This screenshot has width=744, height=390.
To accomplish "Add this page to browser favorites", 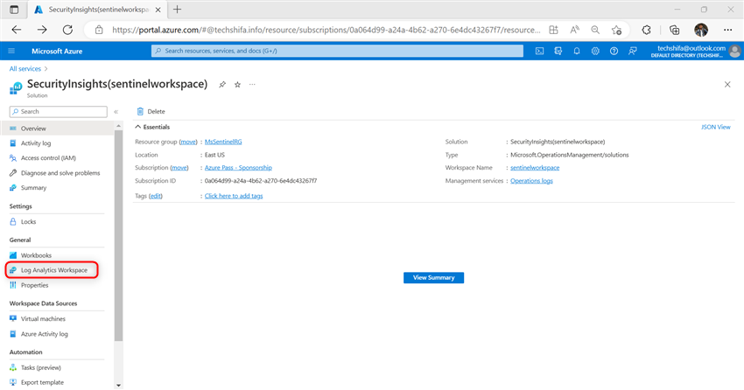I will click(616, 30).
